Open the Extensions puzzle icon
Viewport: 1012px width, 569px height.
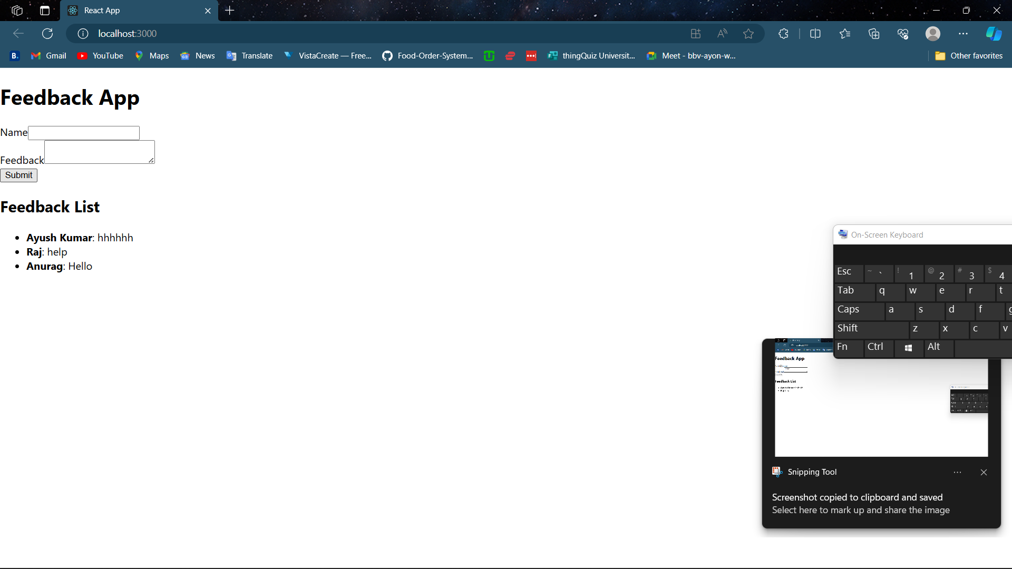[x=783, y=34]
